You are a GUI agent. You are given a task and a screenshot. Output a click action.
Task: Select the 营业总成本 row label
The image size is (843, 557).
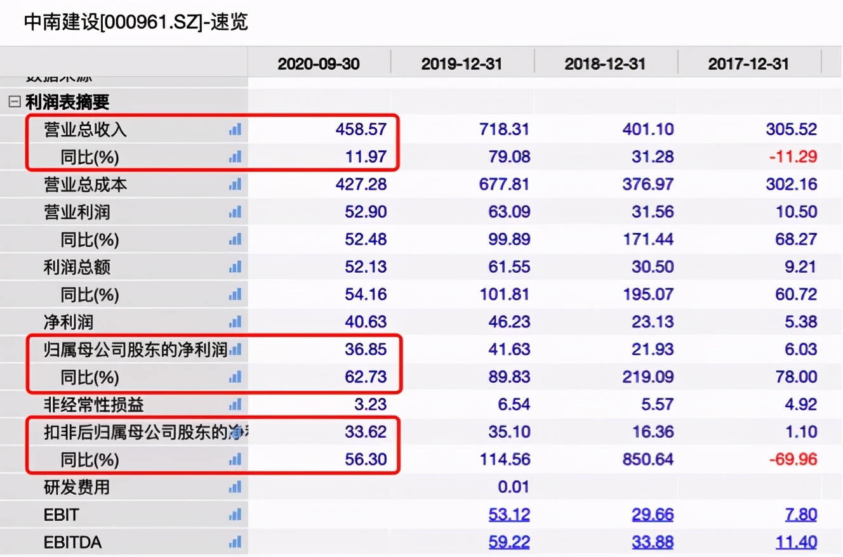pos(85,185)
